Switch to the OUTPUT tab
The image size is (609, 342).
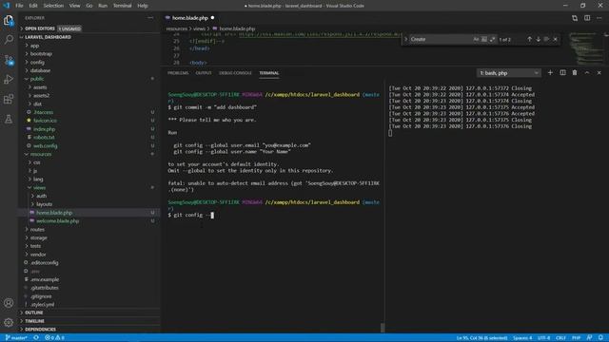point(204,73)
